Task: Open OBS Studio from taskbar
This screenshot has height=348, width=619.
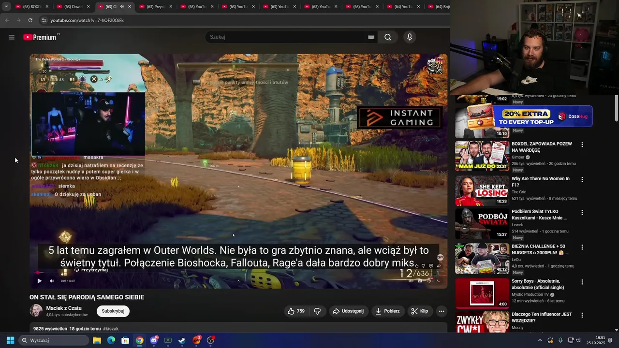Action: (210, 340)
